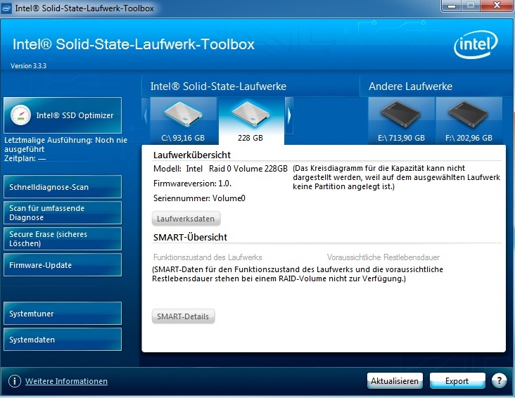
Task: Open SMART-Details
Action: click(x=183, y=316)
